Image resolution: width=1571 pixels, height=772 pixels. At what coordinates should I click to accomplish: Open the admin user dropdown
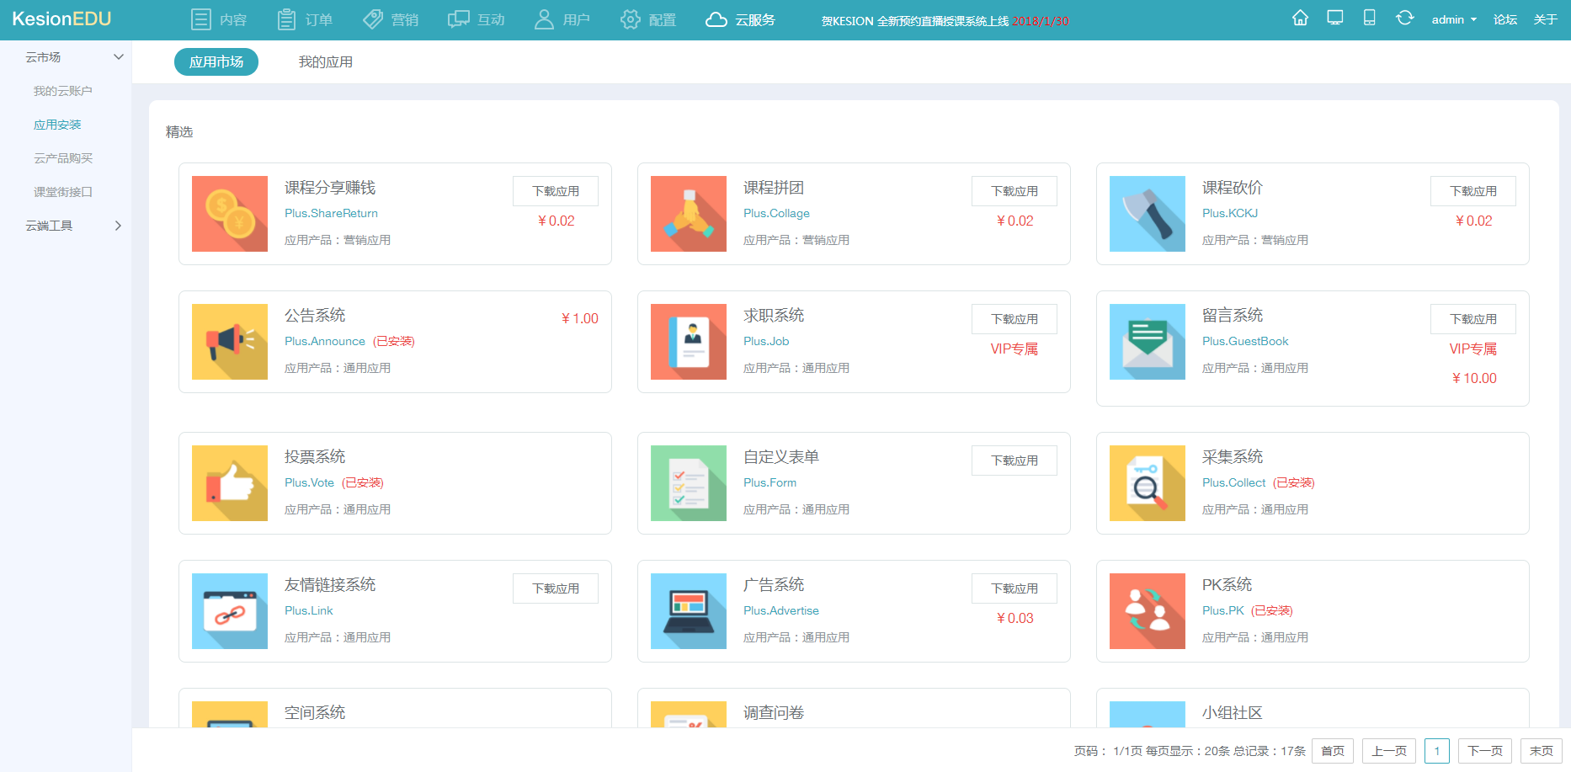tap(1453, 19)
